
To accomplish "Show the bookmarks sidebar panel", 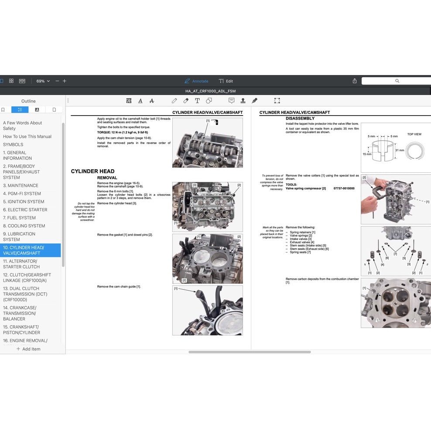I will click(3, 110).
